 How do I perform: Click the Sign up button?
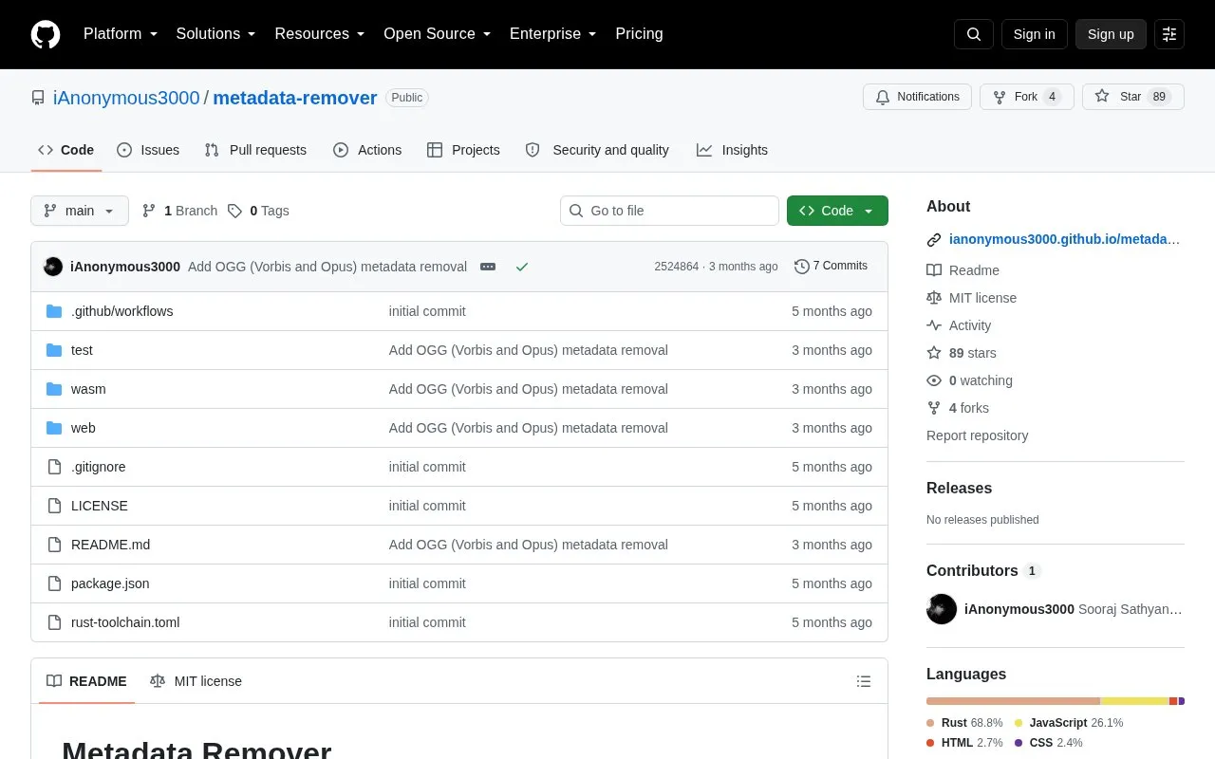tap(1111, 34)
